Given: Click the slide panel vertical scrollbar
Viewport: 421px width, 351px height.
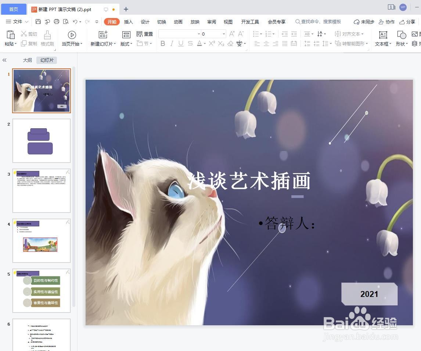Looking at the screenshot, I should (x=74, y=187).
